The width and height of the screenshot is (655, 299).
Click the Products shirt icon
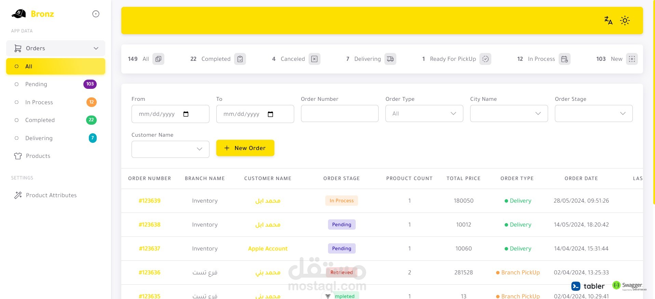[x=18, y=156]
